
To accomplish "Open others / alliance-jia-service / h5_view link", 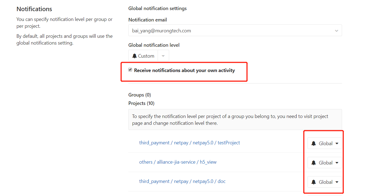I will click(178, 162).
